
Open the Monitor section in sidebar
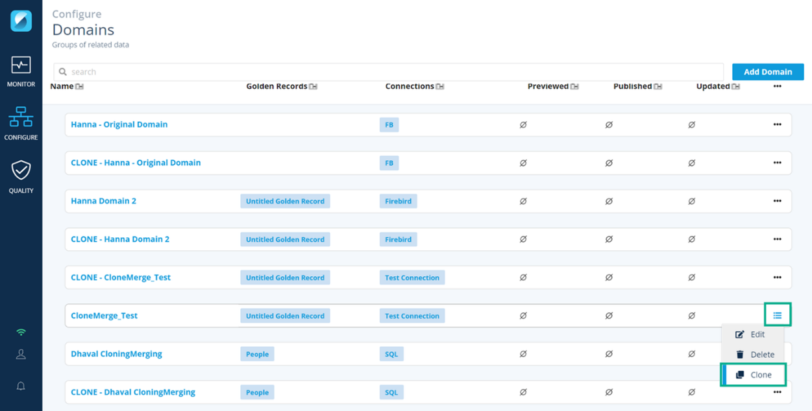tap(21, 71)
